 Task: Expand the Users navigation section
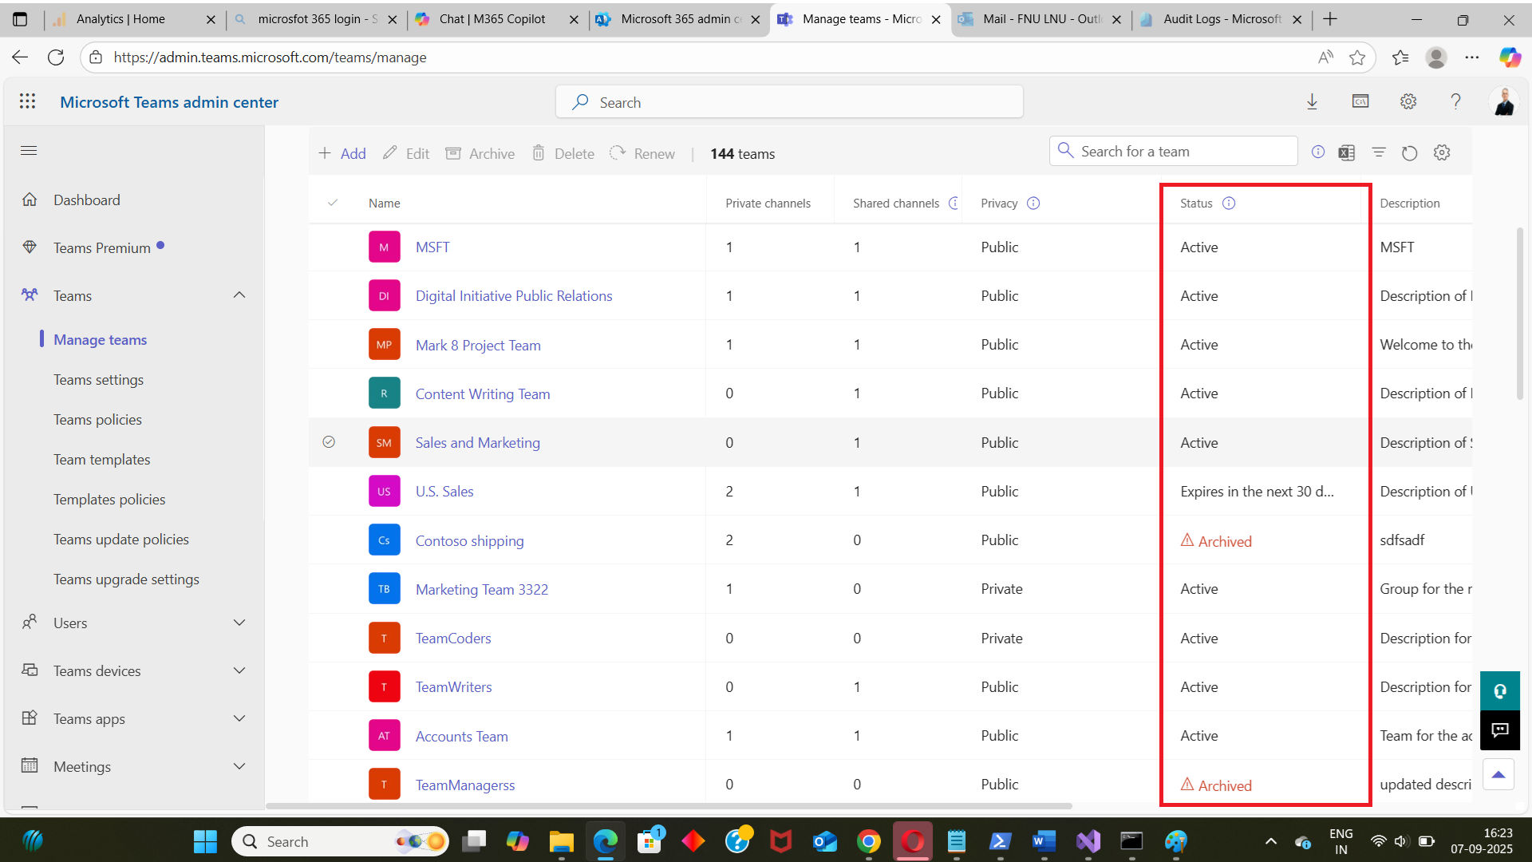pos(239,623)
